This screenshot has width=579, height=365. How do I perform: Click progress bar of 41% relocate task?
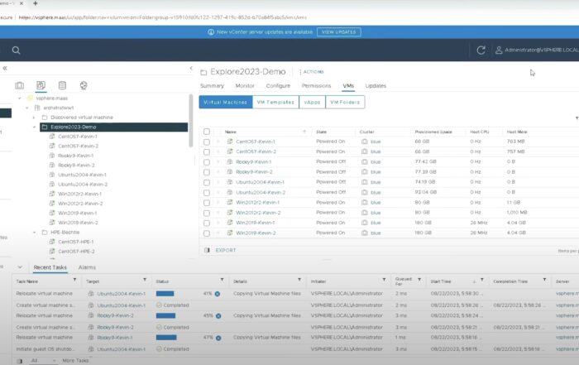tap(165, 294)
